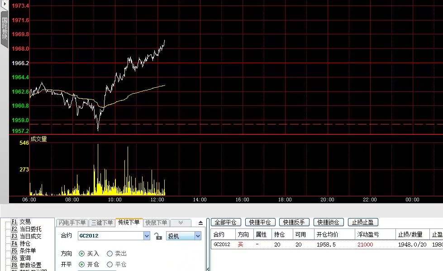
Task: Click the 1958.5 average open price cell
Action: [326, 244]
